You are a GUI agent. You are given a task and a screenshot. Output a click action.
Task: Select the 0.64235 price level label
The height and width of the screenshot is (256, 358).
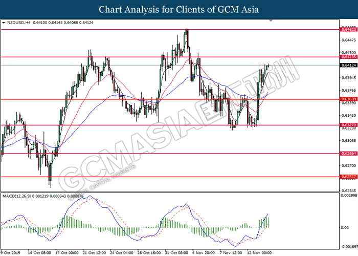pos(348,57)
